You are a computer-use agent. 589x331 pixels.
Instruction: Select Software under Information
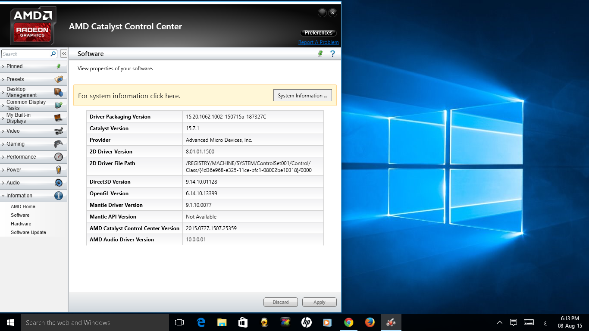(20, 215)
